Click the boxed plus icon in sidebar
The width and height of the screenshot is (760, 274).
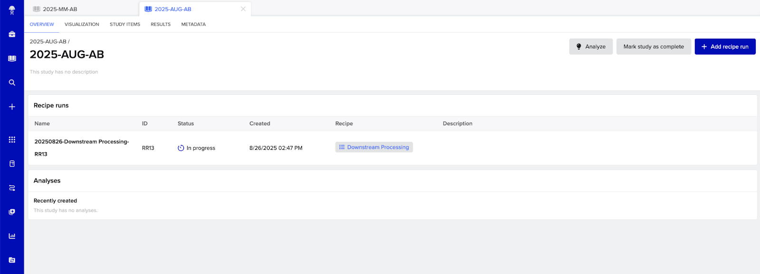[x=12, y=212]
